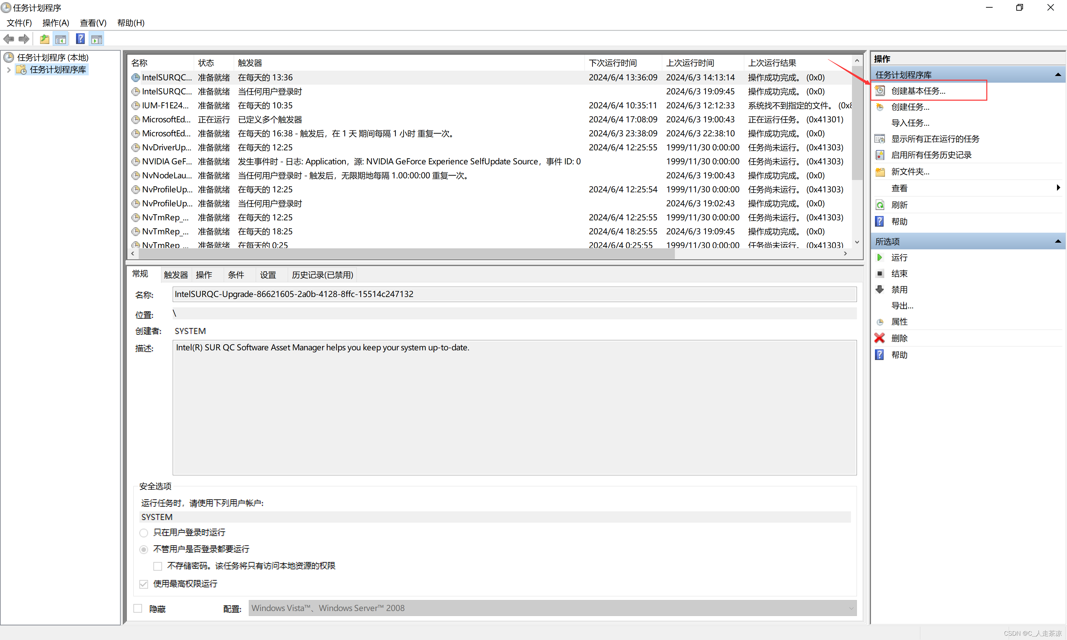Open the 查看(V) menu
Viewport: 1067px width, 640px height.
coord(93,23)
